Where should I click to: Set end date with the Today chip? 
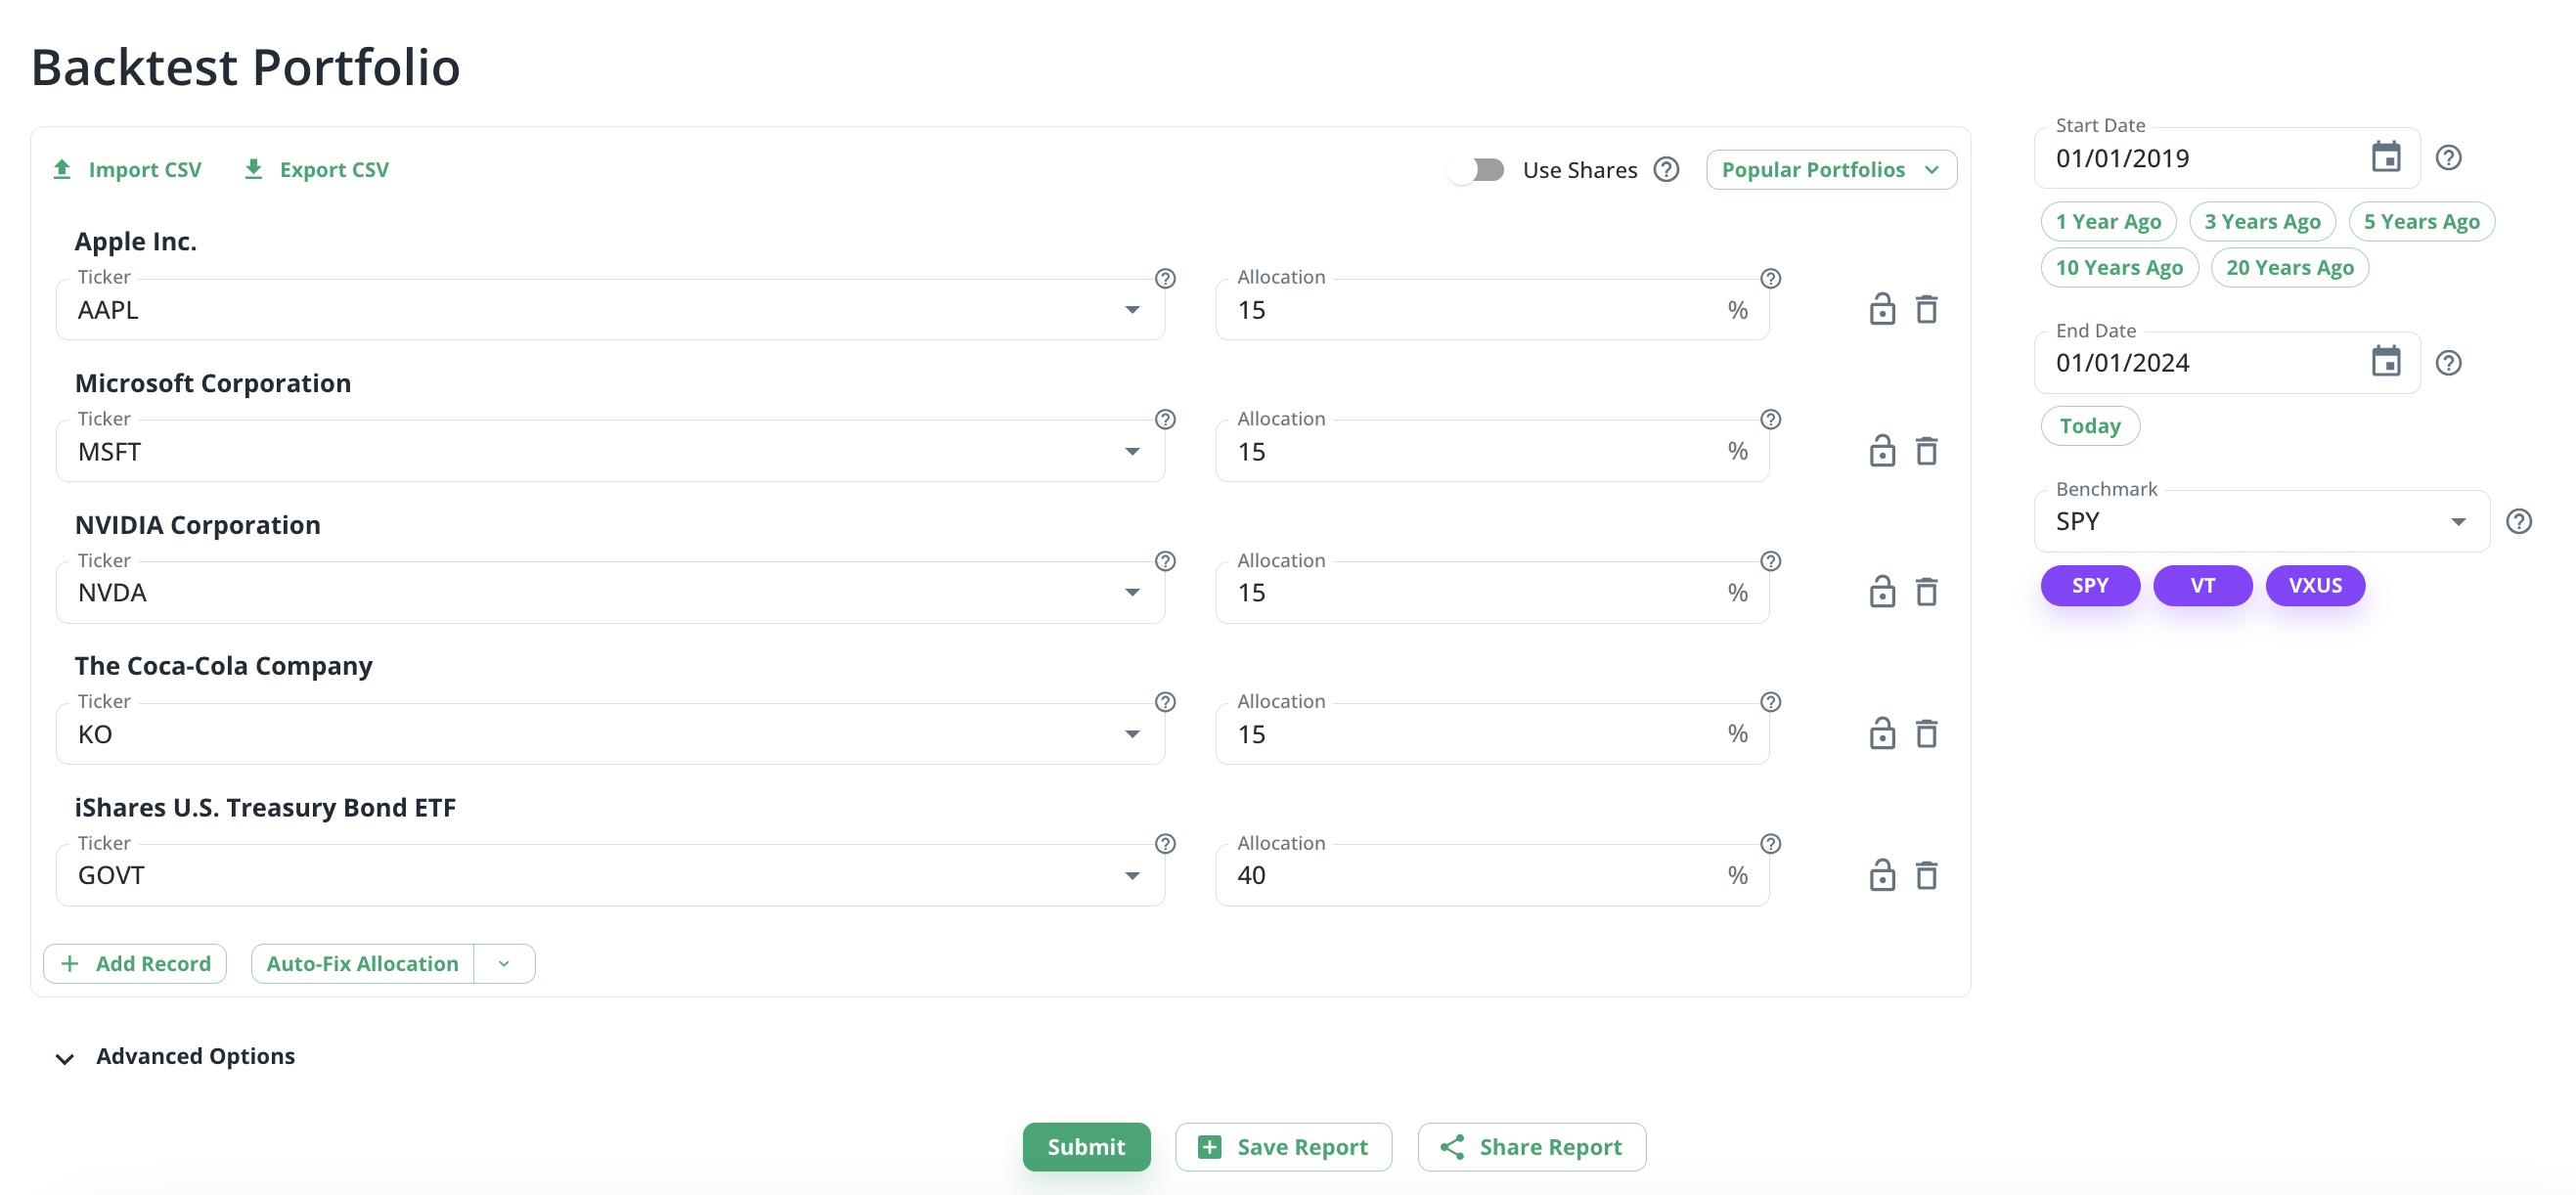[x=2090, y=426]
